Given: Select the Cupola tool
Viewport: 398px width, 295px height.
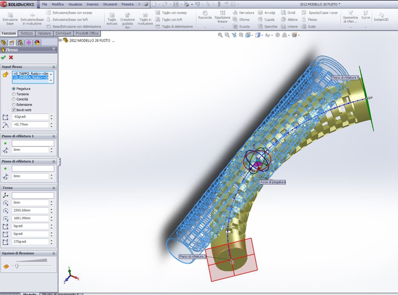Looking at the screenshot, I should point(266,20).
